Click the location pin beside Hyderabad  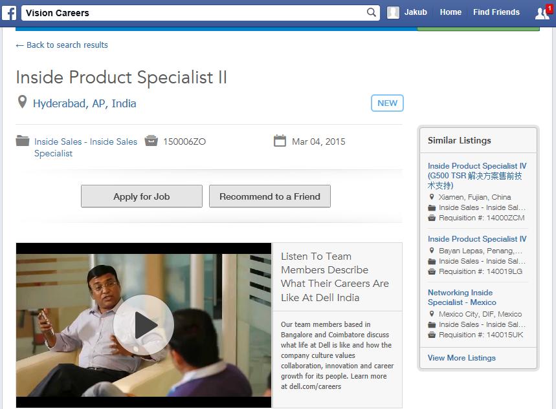click(22, 102)
